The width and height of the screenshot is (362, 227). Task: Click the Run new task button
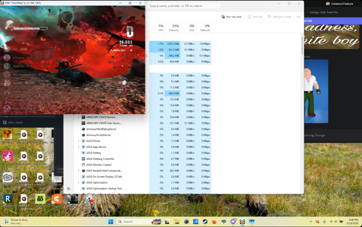(231, 17)
